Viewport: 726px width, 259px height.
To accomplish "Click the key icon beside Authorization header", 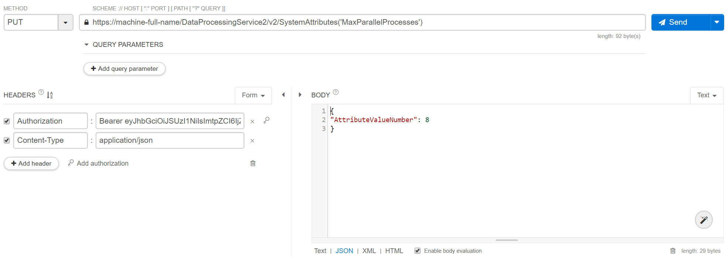I will [266, 120].
